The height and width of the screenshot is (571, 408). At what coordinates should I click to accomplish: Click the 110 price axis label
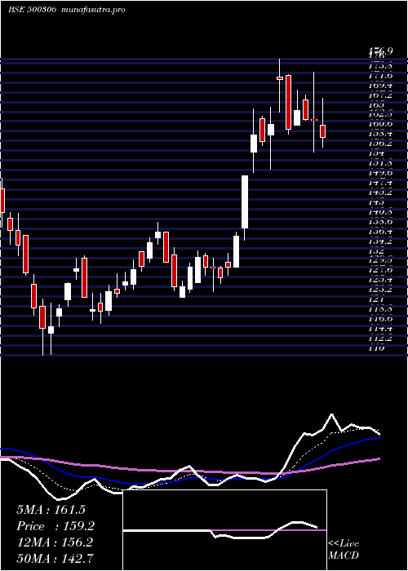(x=377, y=348)
